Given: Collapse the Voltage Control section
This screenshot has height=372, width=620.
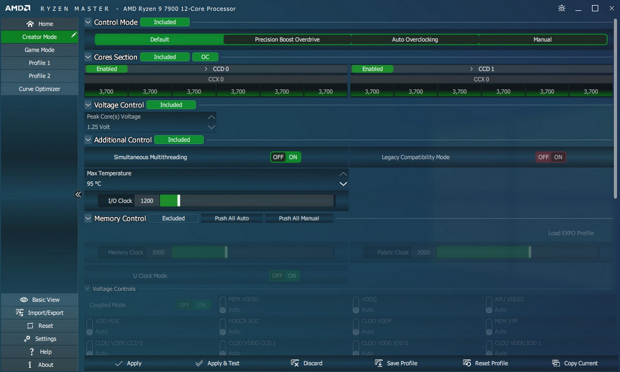Looking at the screenshot, I should pyautogui.click(x=88, y=104).
